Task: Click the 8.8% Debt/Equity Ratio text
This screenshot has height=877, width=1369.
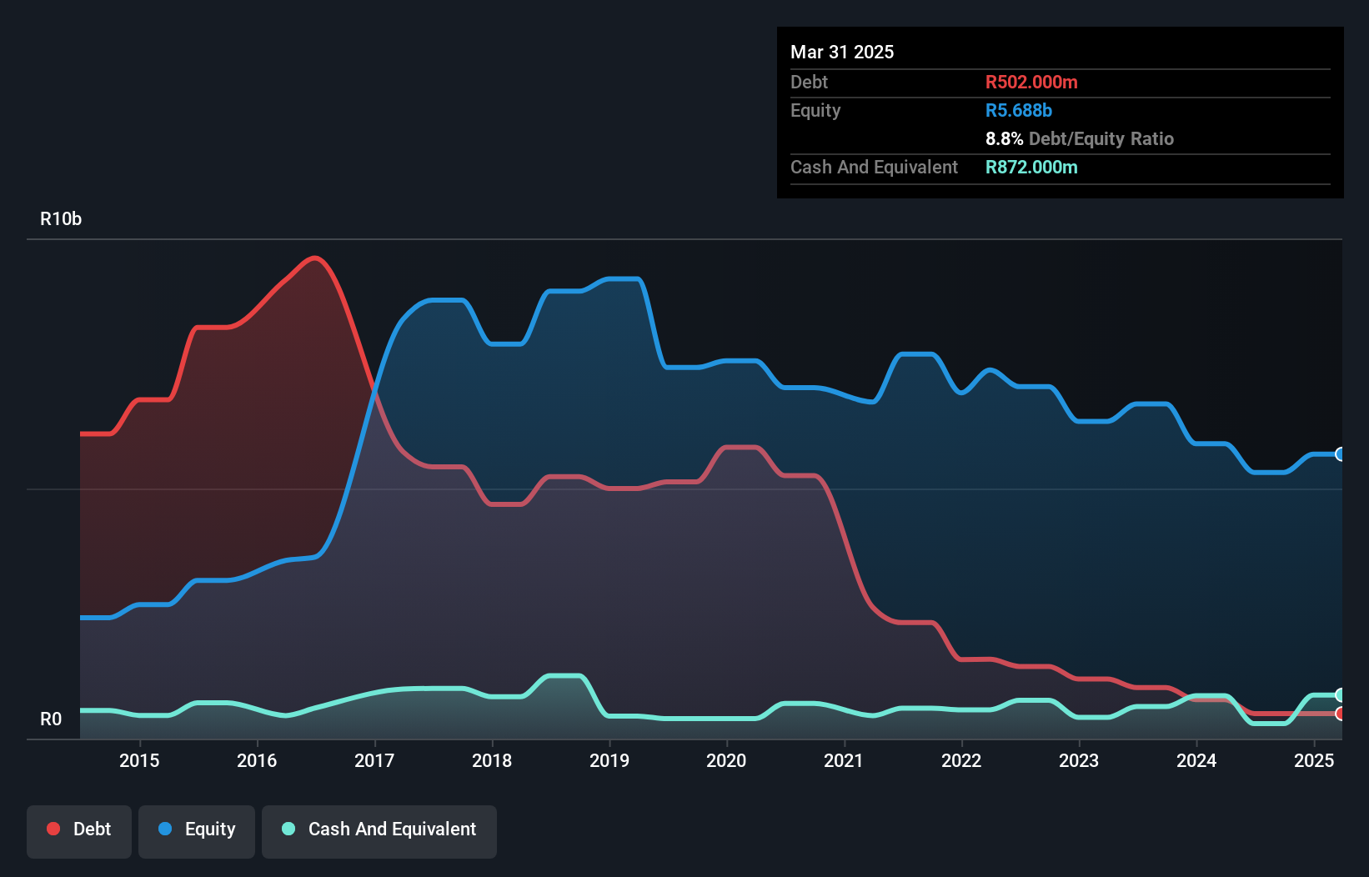Action: tap(1080, 138)
